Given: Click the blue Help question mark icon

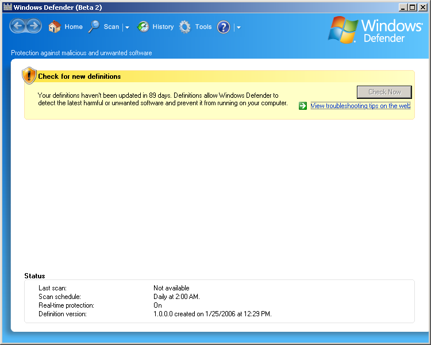Looking at the screenshot, I should (x=224, y=27).
